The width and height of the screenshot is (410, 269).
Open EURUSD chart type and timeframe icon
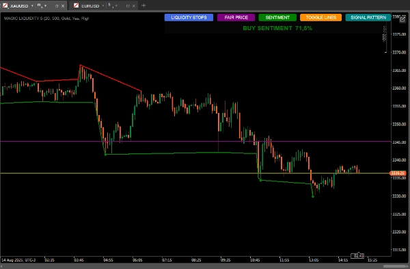(x=111, y=5)
